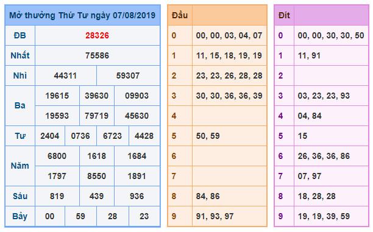Click Đầu row values '11, 15, 18, 19, 19'
The width and height of the screenshot is (373, 232).
[x=229, y=55]
